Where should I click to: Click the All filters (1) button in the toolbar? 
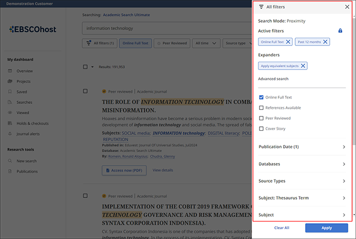100,43
